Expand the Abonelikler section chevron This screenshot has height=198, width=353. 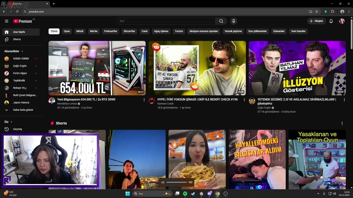tap(22, 51)
